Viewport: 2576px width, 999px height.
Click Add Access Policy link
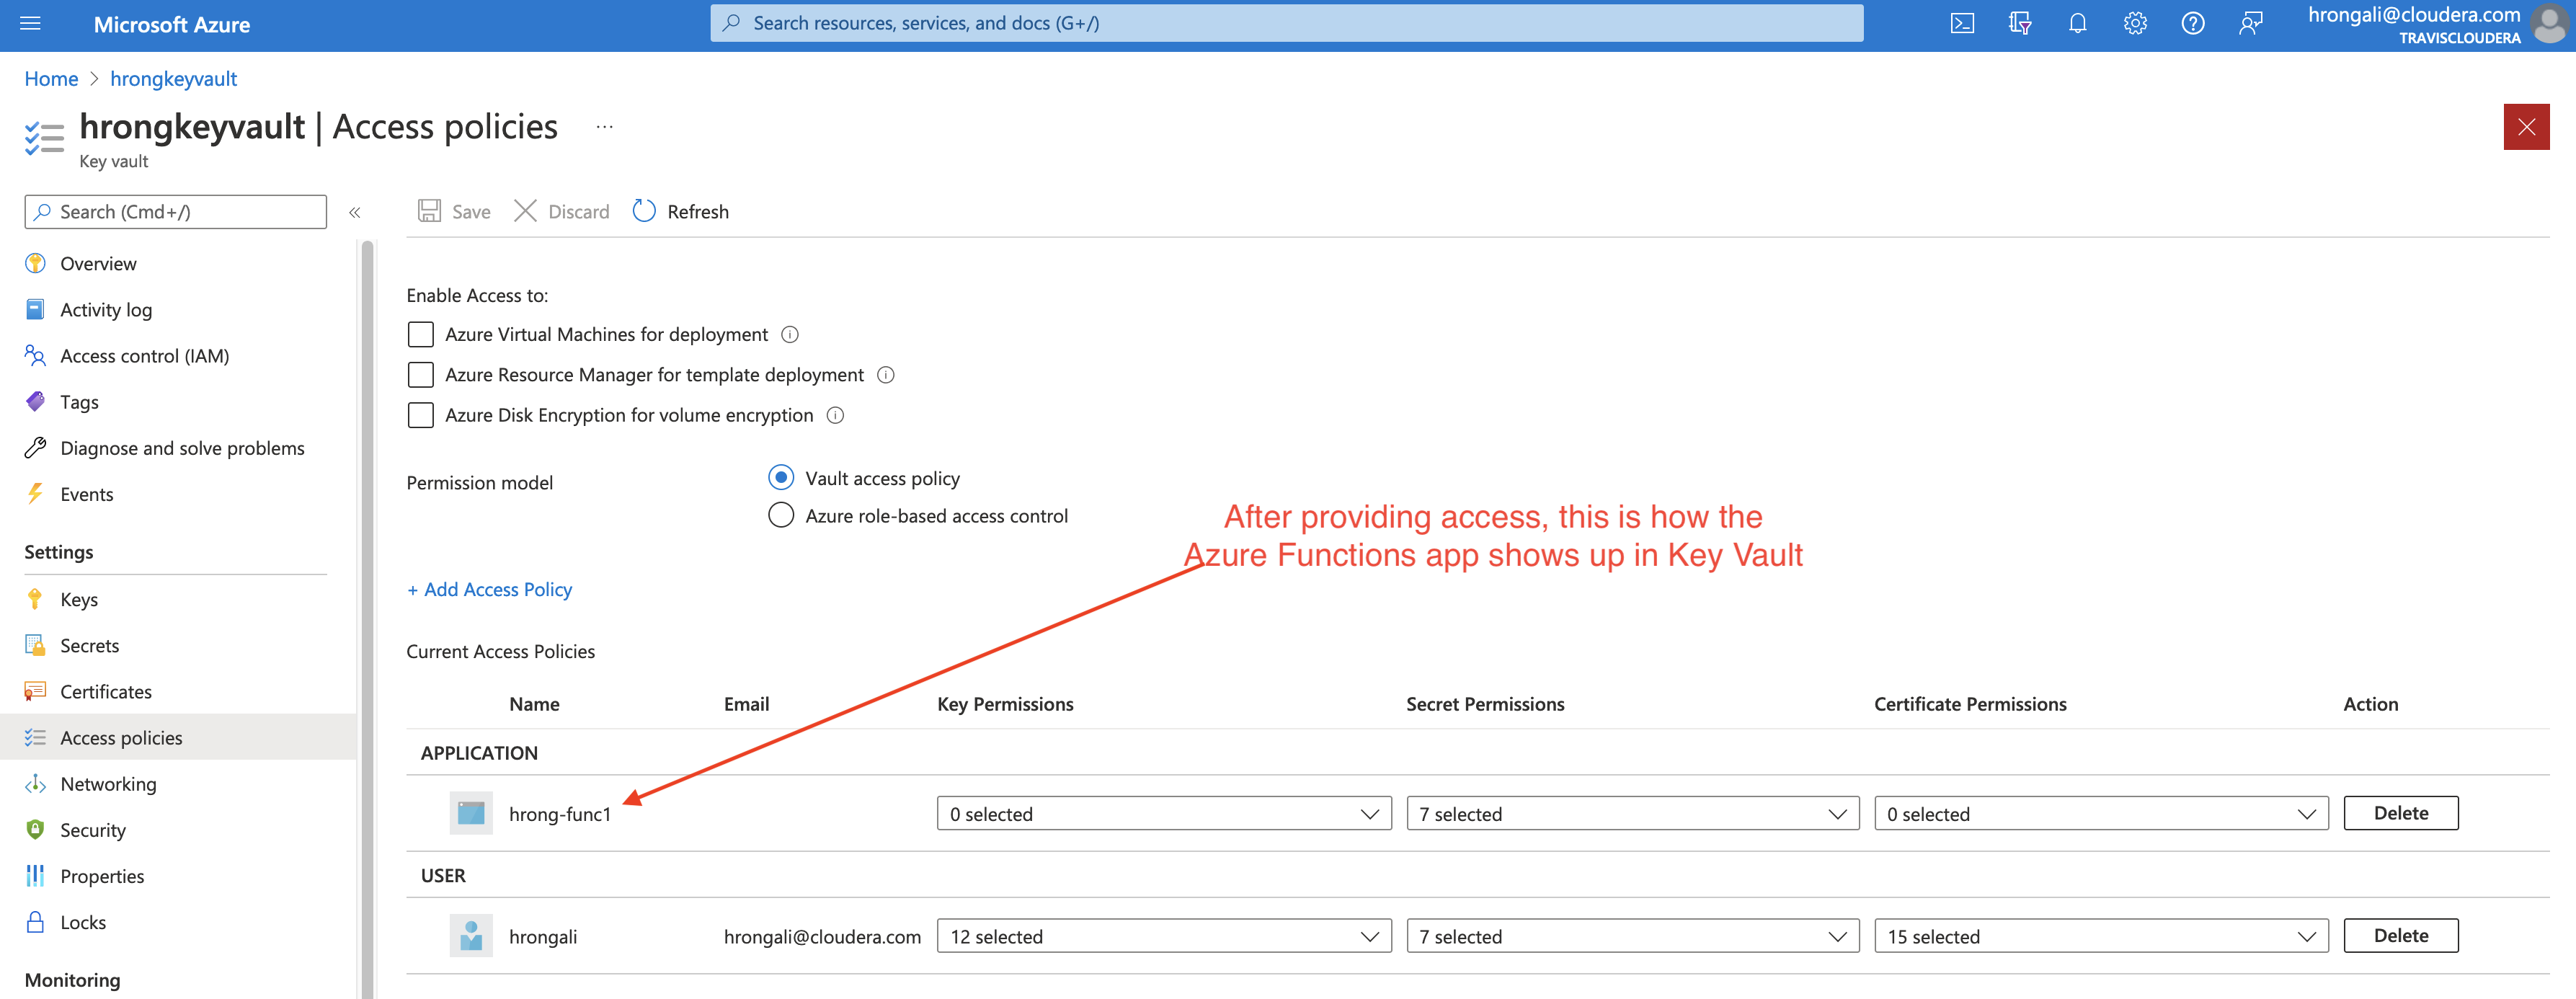point(489,589)
